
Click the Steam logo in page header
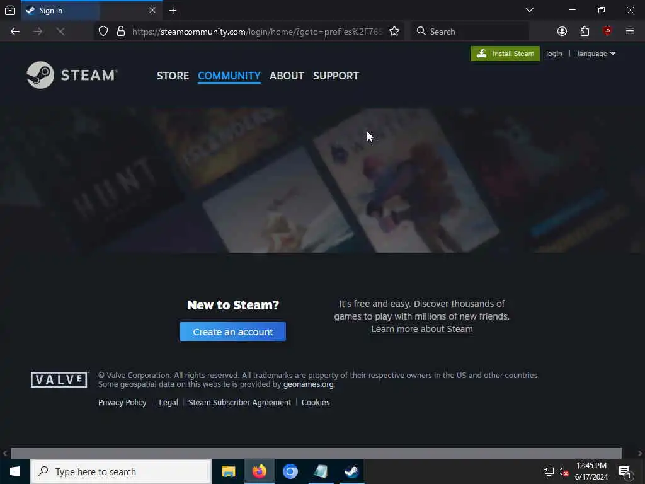(x=72, y=75)
